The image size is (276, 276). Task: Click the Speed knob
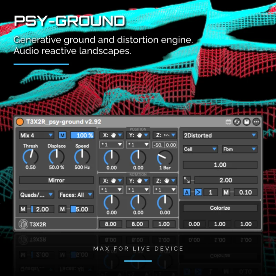(x=82, y=157)
